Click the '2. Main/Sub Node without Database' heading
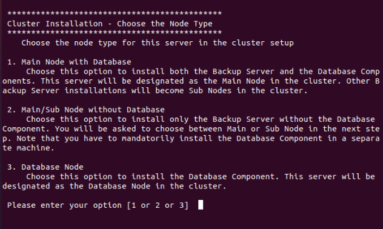The width and height of the screenshot is (383, 229). pyautogui.click(x=85, y=110)
